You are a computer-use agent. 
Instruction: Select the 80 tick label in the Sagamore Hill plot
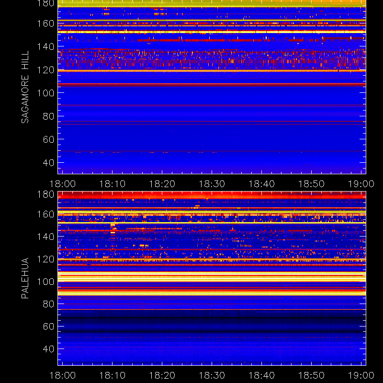pos(48,116)
